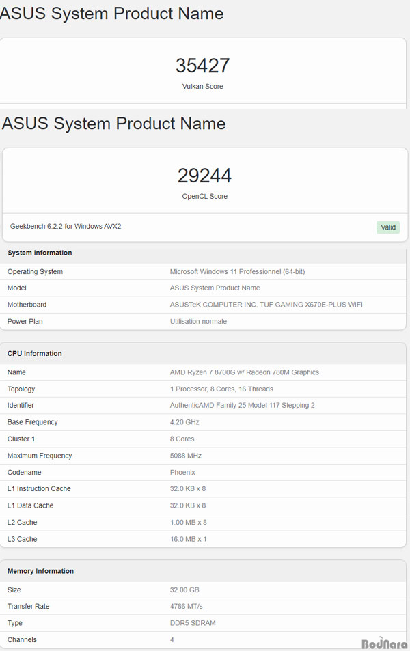
Task: Click the Identifier row label
Action: click(20, 405)
